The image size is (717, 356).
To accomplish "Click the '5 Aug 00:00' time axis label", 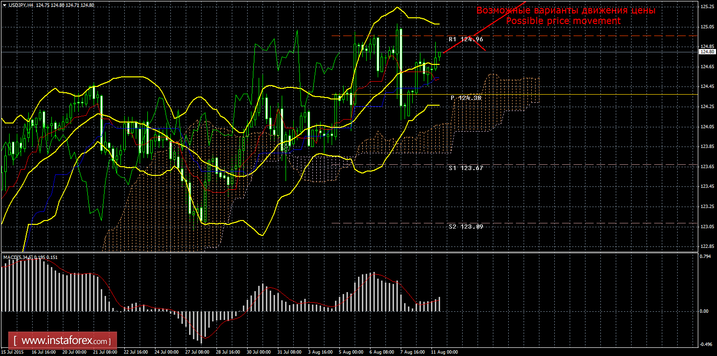I will (x=351, y=352).
